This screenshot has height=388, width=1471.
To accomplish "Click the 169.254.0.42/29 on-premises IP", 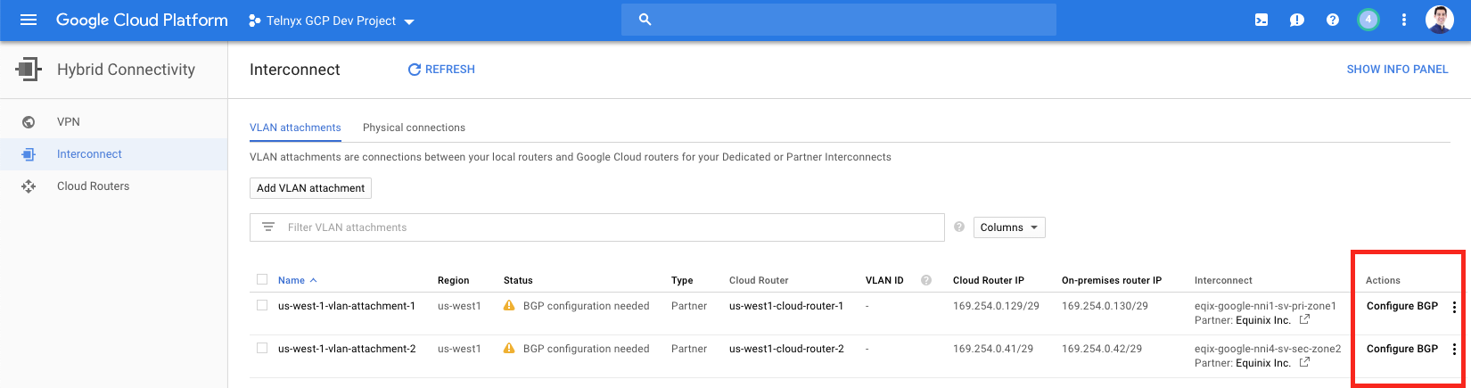I will tap(1102, 349).
